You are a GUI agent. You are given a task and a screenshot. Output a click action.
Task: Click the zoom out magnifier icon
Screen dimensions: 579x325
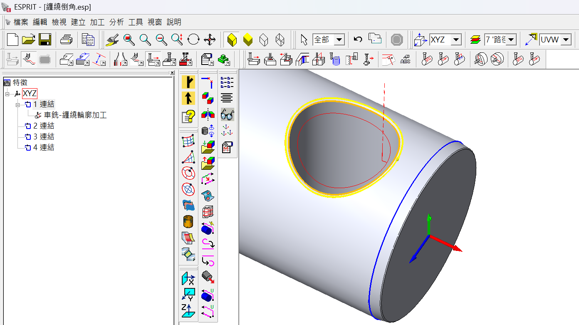click(161, 40)
